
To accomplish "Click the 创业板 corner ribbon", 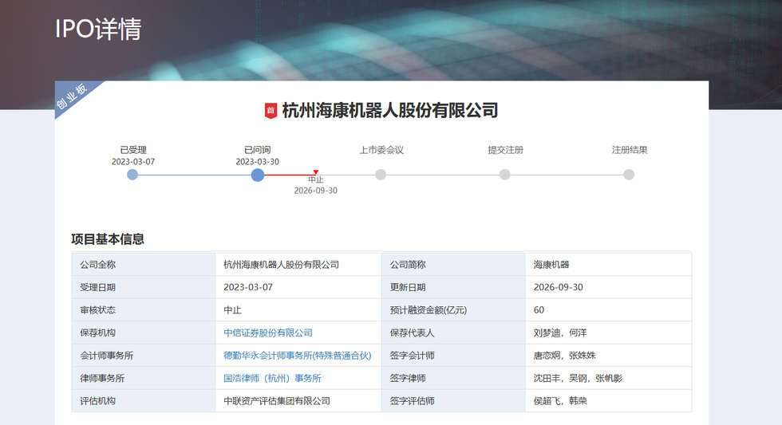I will [73, 96].
